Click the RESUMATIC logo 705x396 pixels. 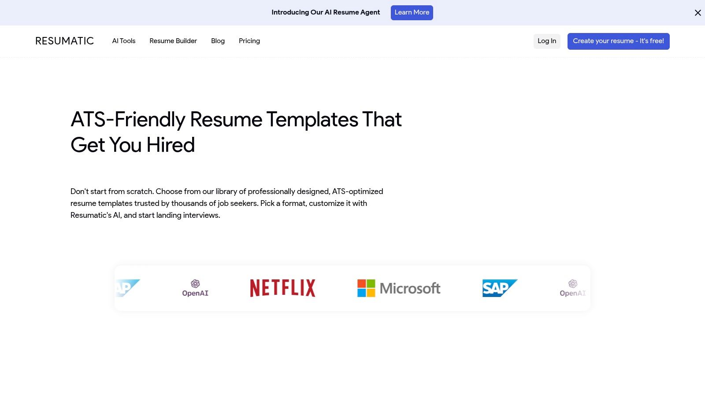[x=65, y=41]
